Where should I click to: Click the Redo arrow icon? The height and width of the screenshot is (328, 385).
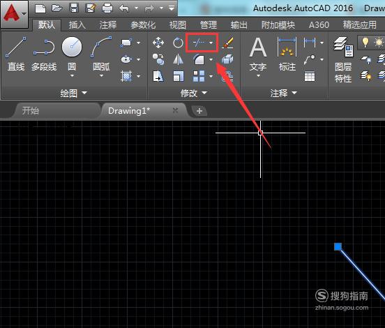click(149, 8)
